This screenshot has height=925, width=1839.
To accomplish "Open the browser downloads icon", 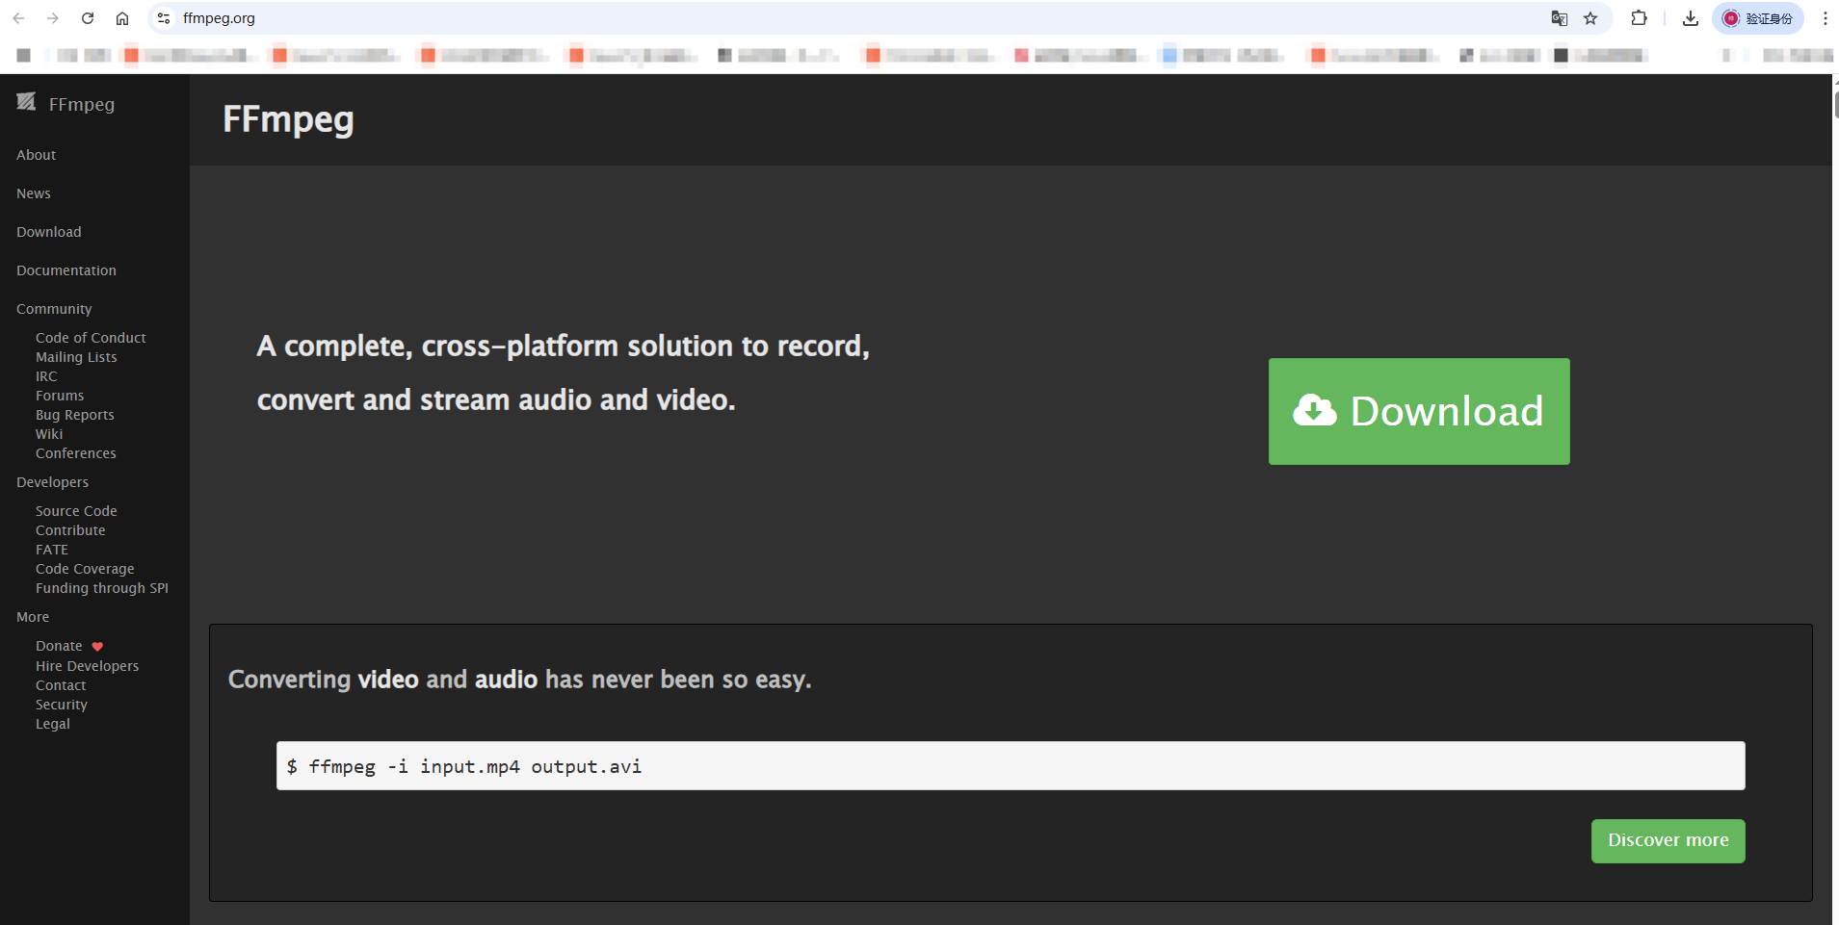I will click(1690, 18).
